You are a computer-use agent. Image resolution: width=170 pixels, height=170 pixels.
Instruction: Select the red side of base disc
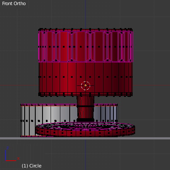(x=85, y=133)
